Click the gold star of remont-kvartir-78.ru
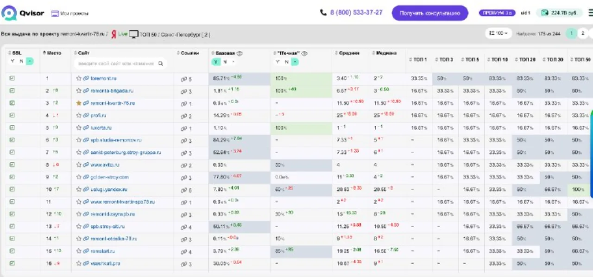 pyautogui.click(x=79, y=103)
